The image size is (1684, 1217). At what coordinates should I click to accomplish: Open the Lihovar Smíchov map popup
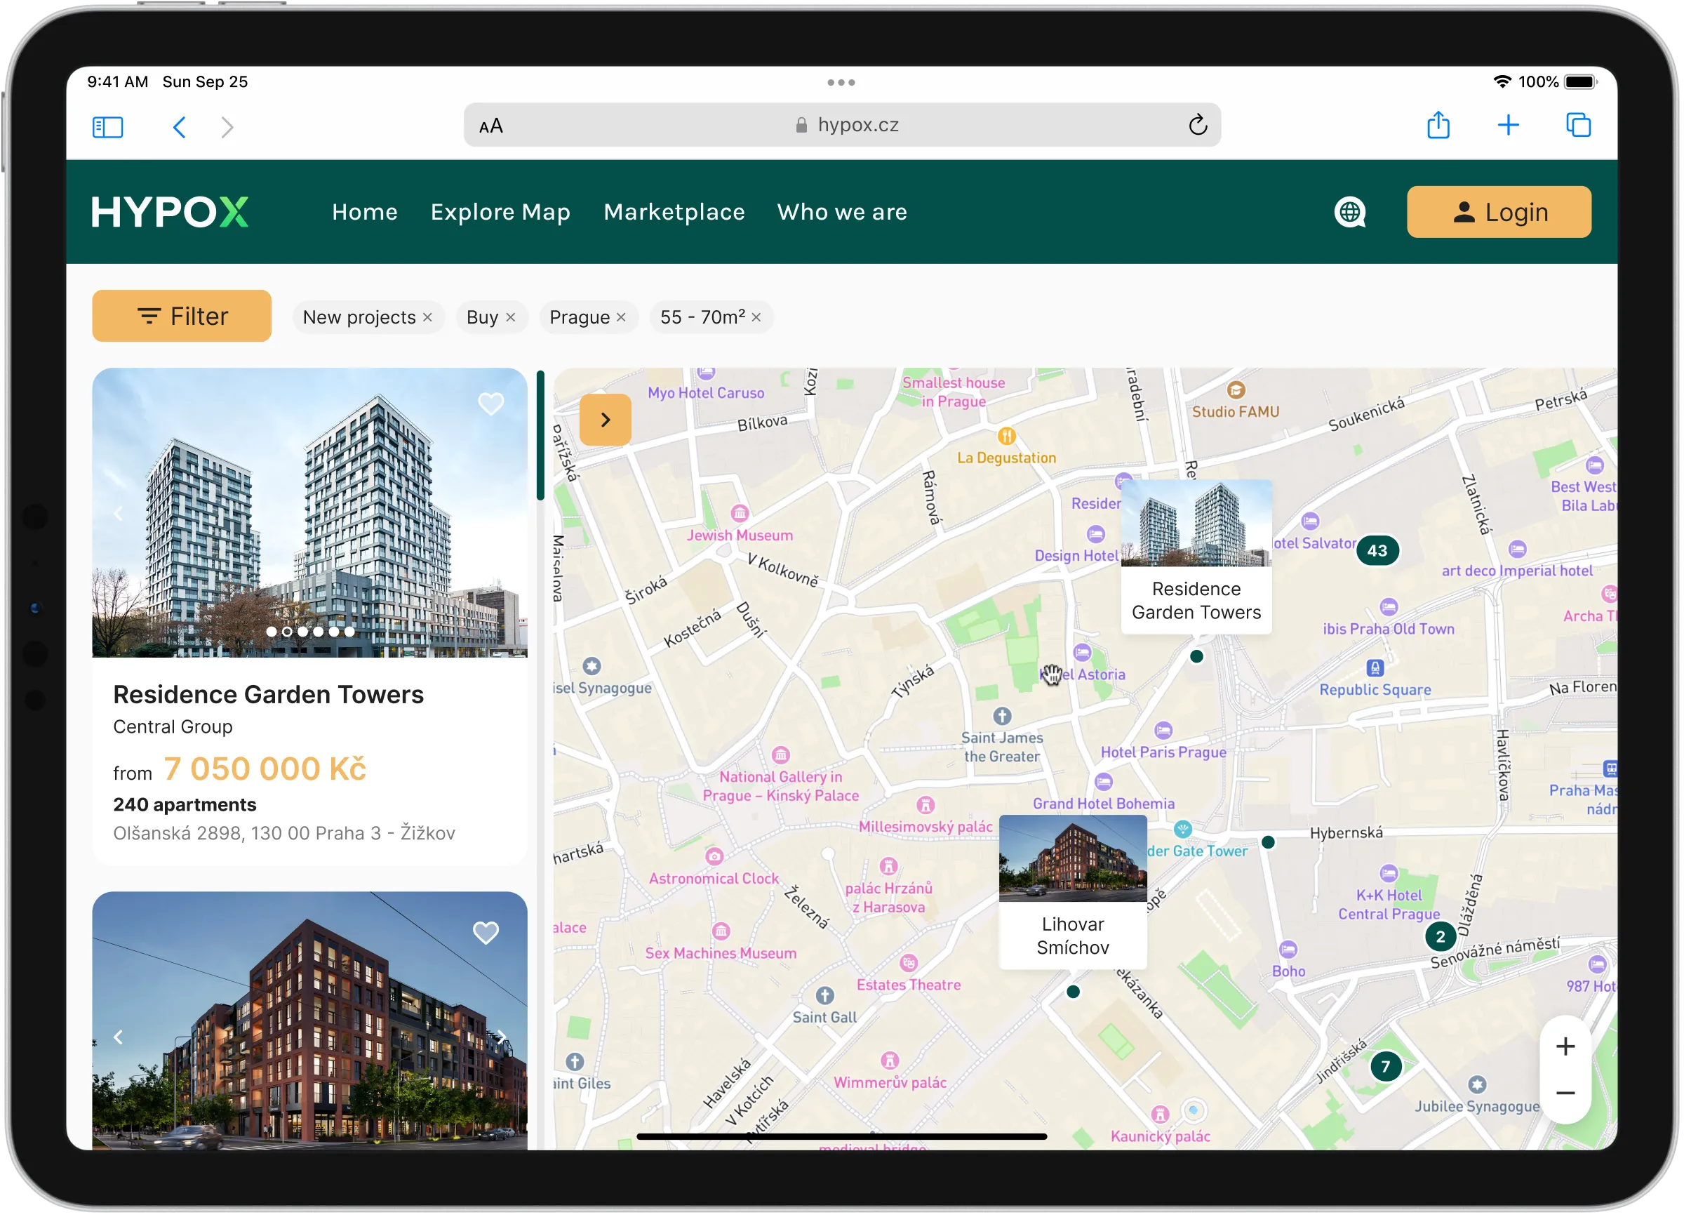1074,893
